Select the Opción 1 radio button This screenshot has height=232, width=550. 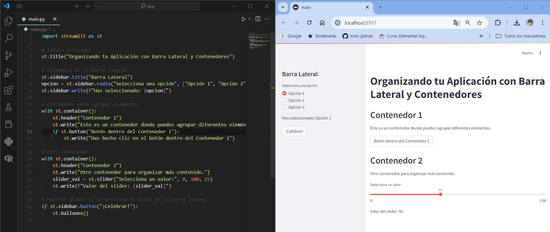(x=284, y=93)
